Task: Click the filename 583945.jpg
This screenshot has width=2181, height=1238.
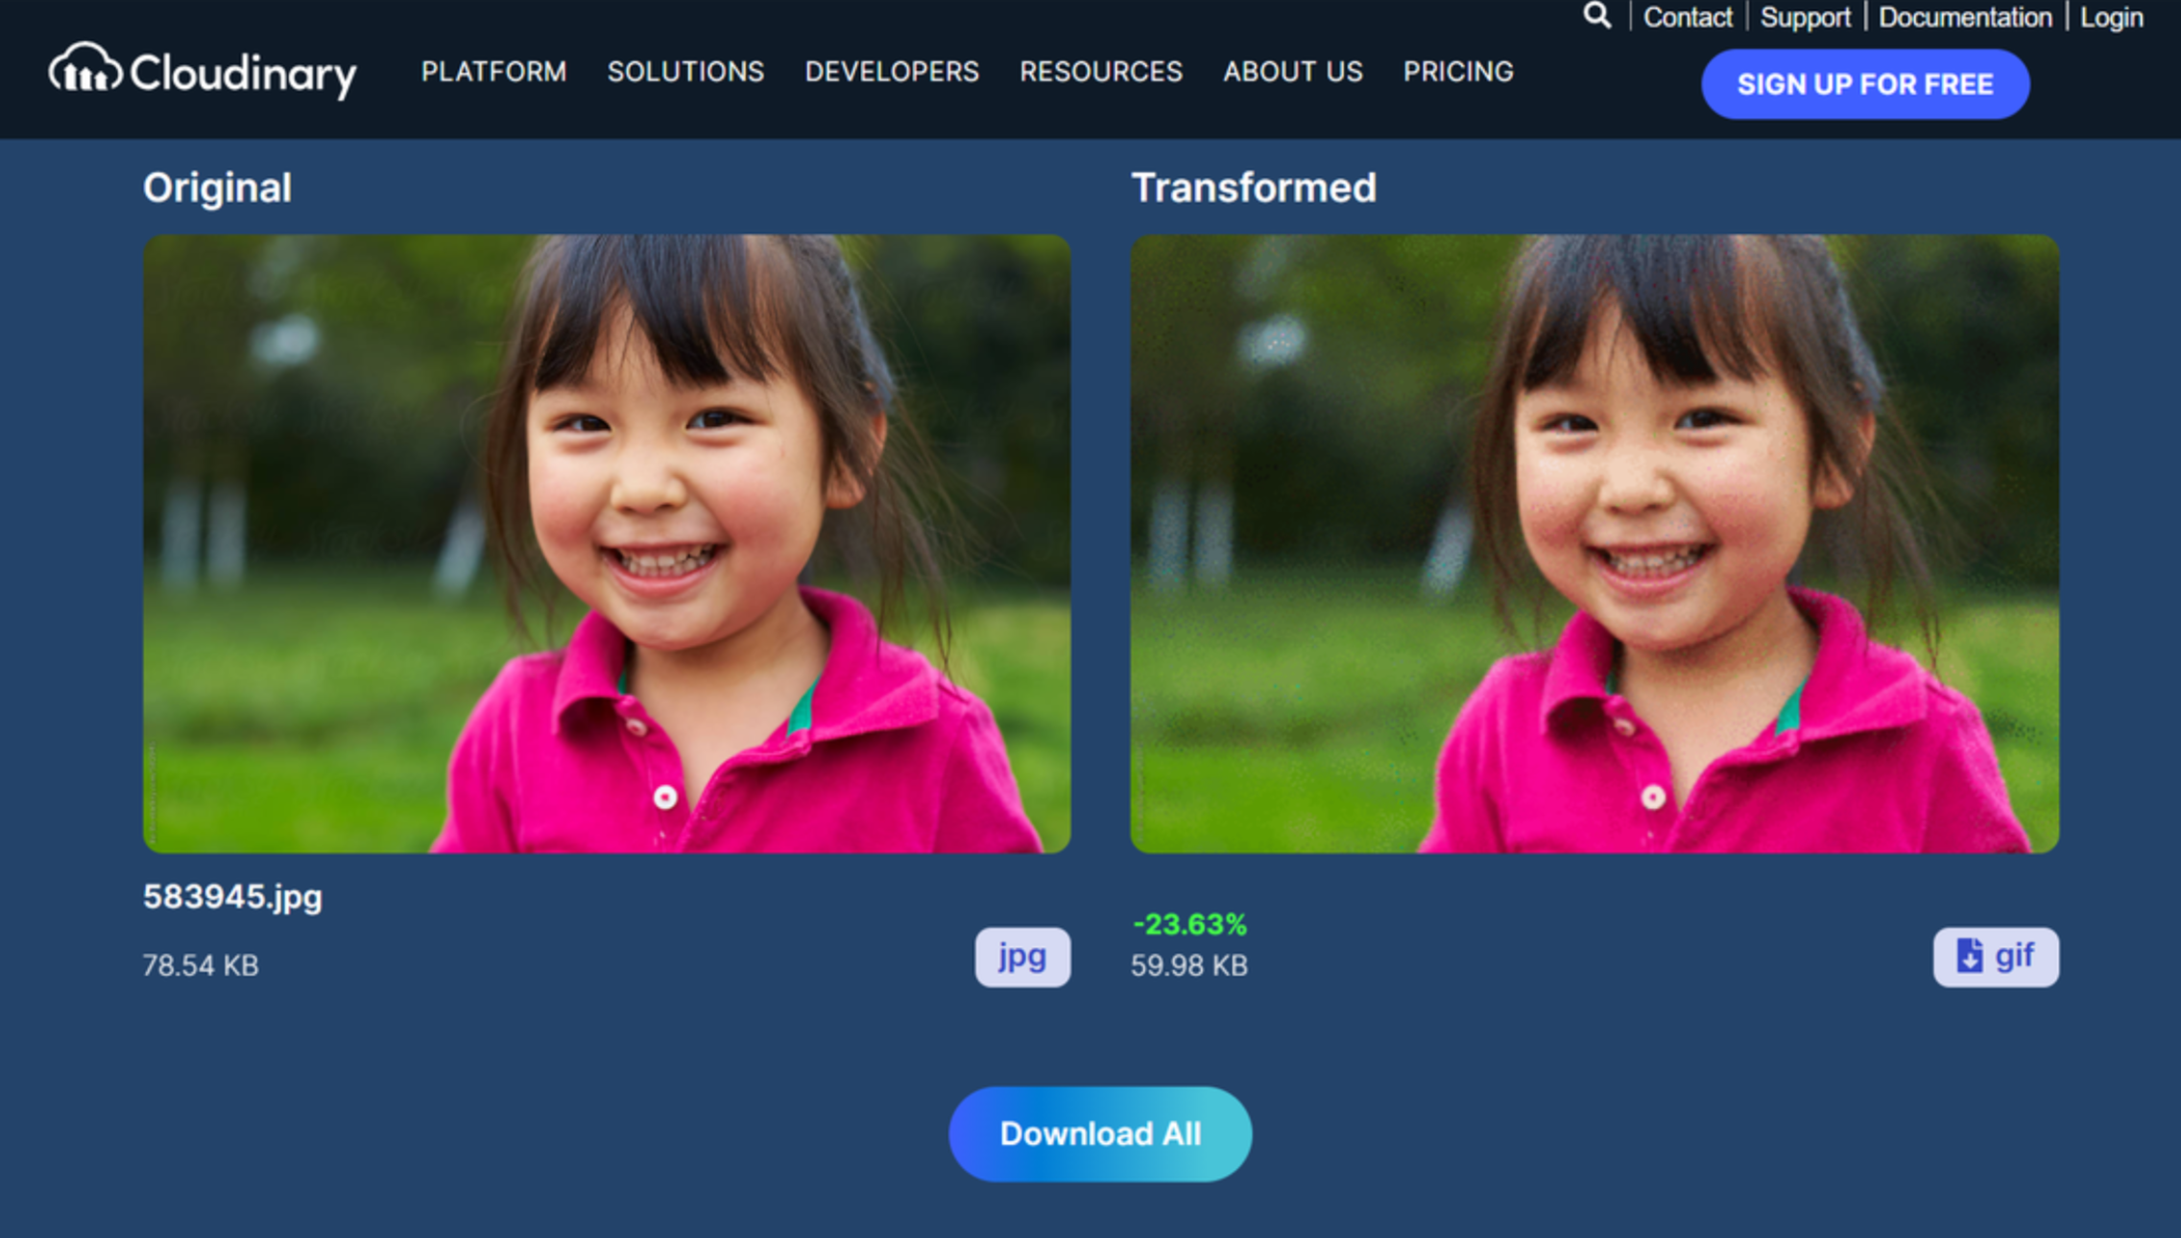Action: pos(233,898)
